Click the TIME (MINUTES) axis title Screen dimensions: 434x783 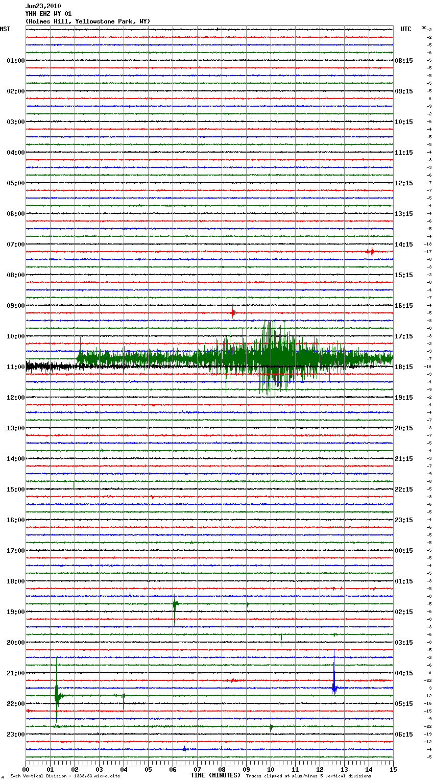tap(215, 775)
